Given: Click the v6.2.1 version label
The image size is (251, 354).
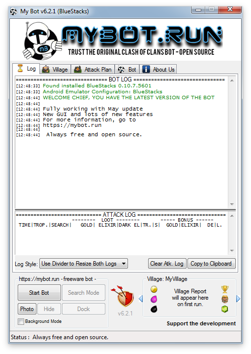Looking at the screenshot, I should tap(125, 314).
